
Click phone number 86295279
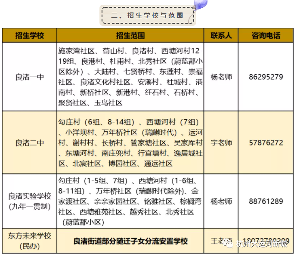tap(266, 77)
